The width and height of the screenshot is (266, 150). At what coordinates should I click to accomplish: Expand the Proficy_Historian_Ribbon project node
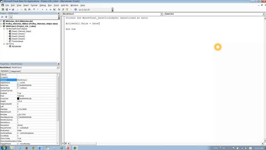1,24
